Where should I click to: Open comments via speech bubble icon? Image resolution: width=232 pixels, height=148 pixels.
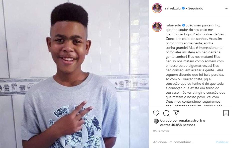click(x=166, y=113)
